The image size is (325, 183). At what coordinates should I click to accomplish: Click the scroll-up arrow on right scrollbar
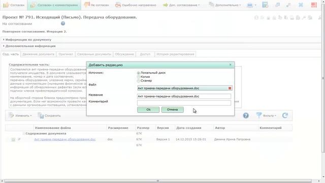pos(323,2)
